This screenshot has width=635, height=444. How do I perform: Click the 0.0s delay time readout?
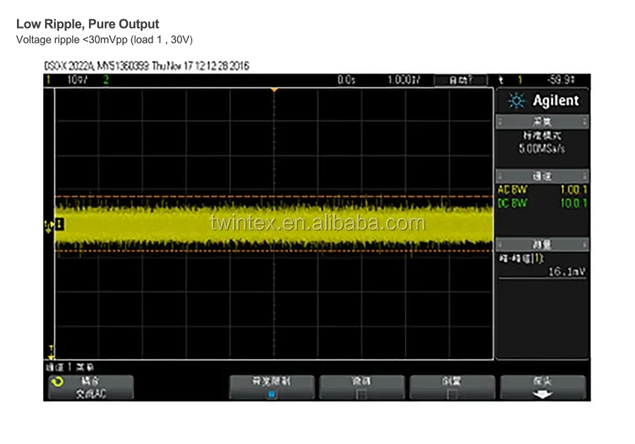[x=346, y=79]
